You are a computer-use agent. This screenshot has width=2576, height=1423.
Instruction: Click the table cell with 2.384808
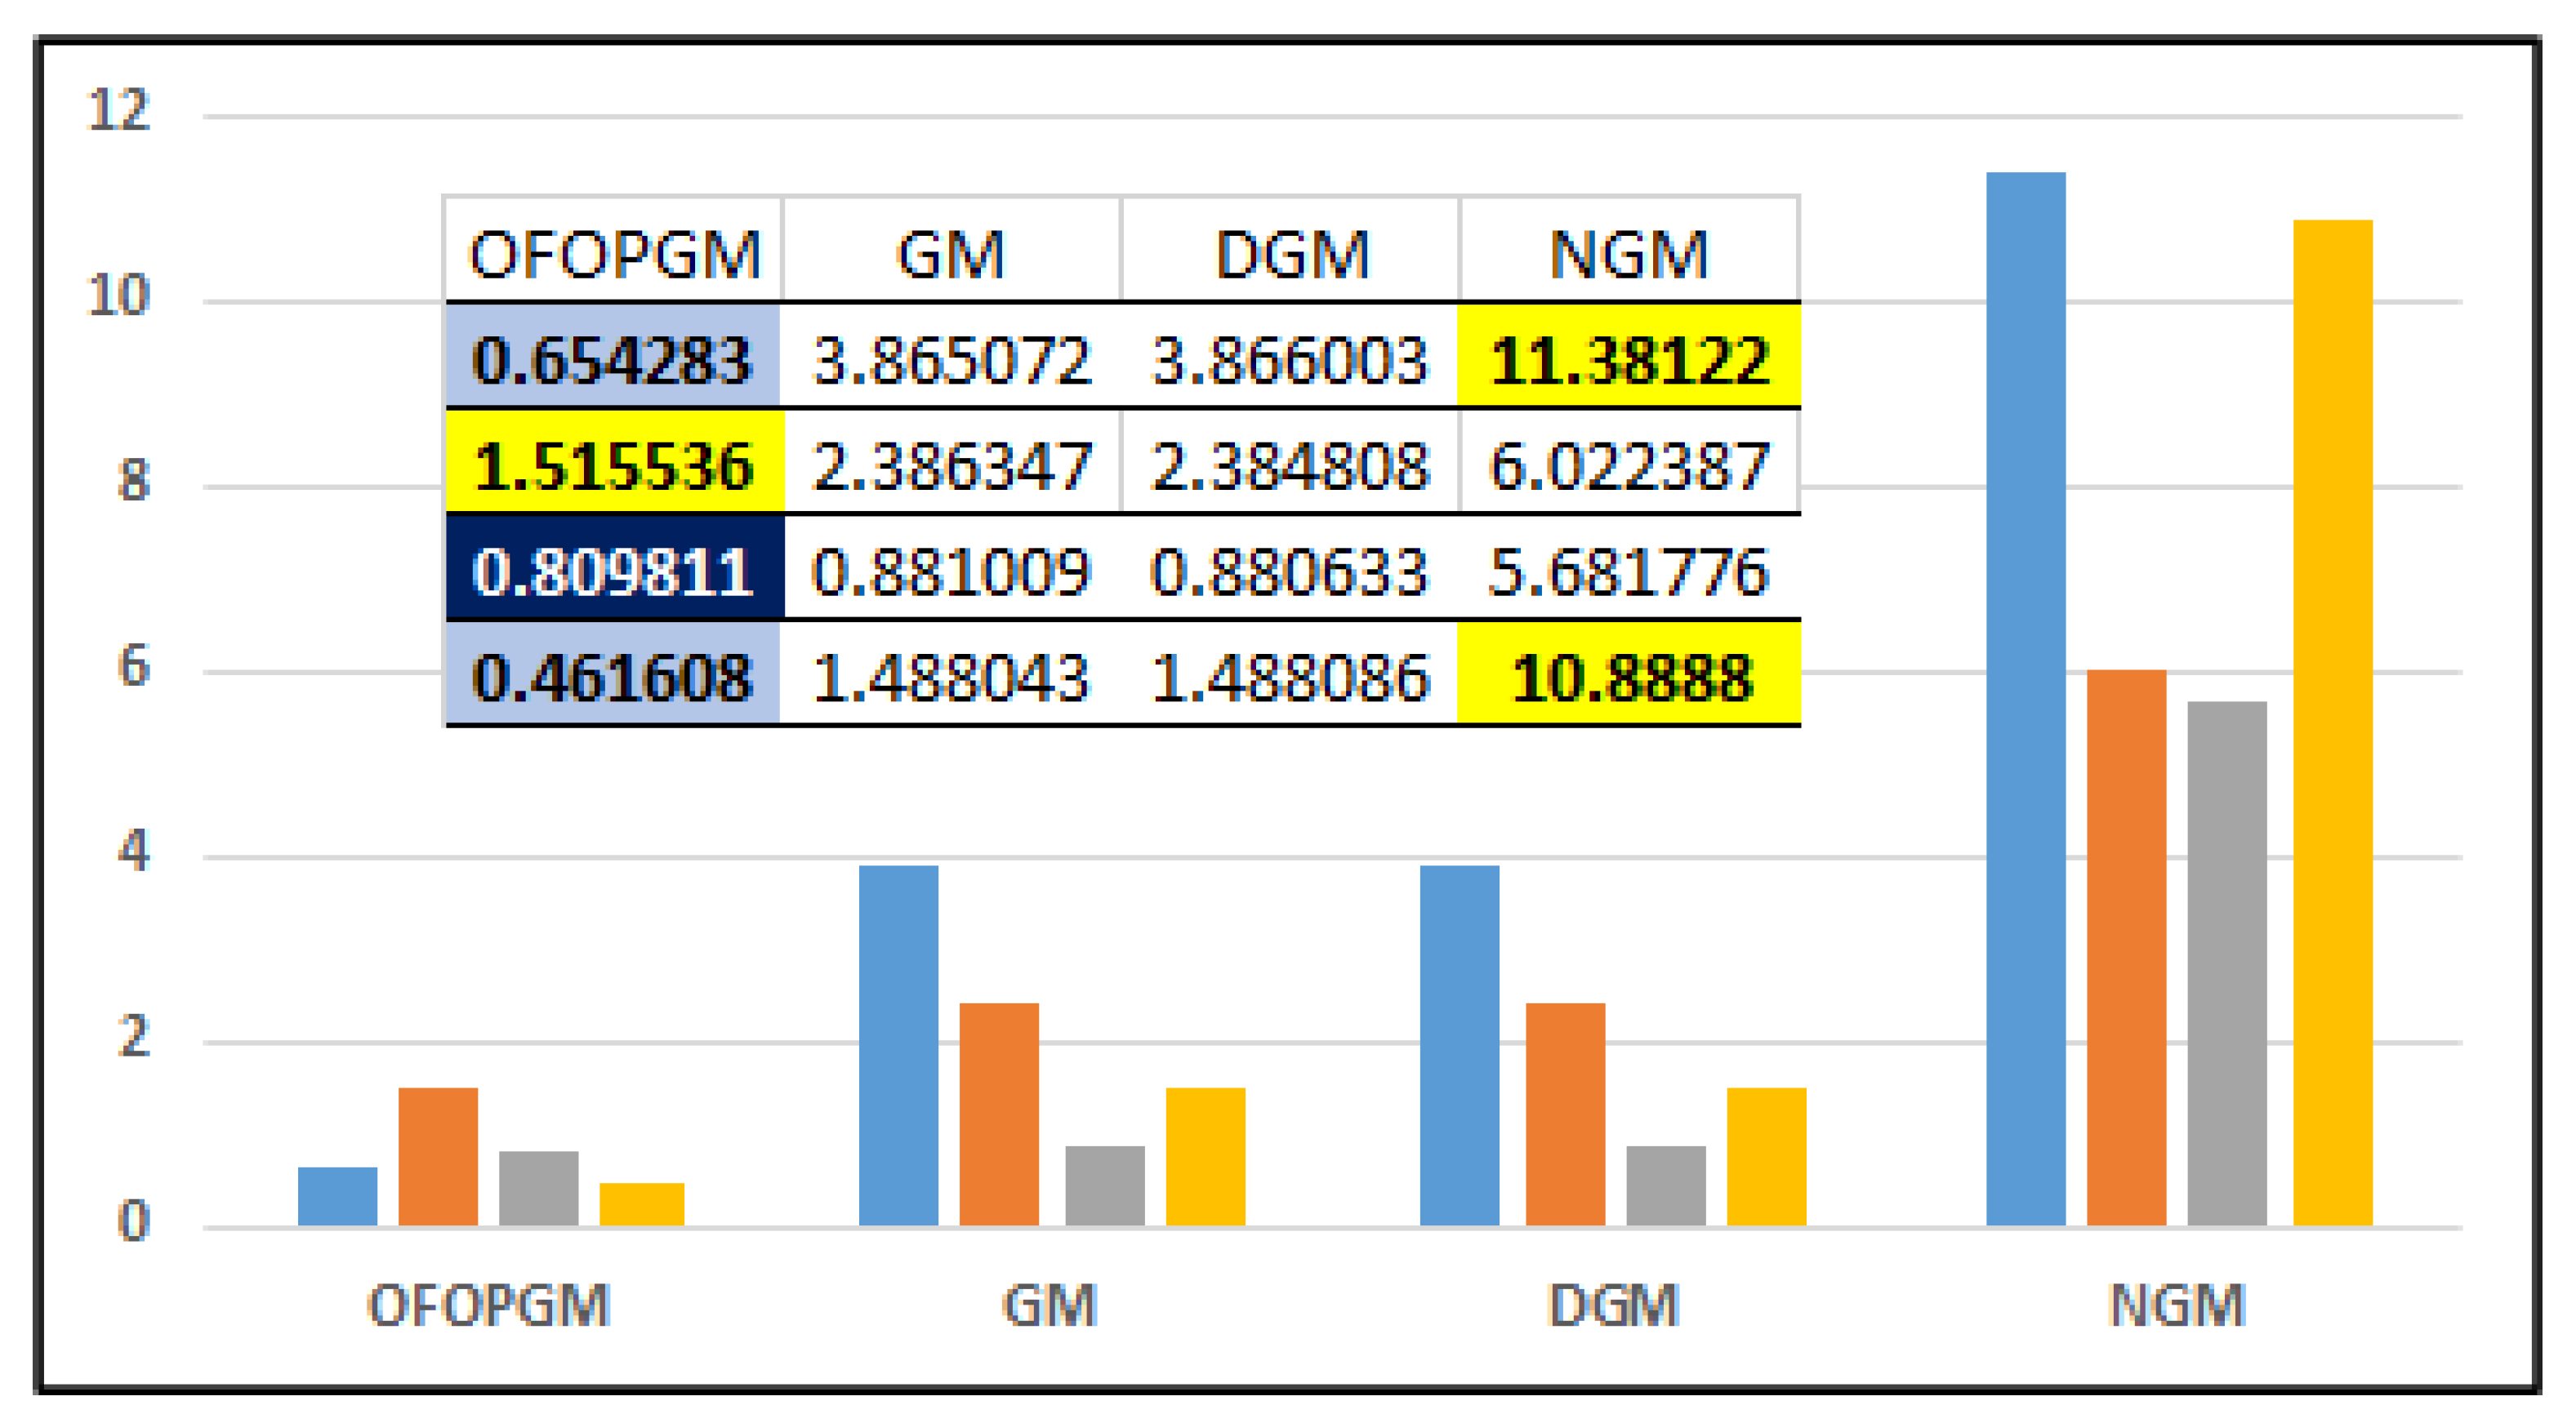1290,465
